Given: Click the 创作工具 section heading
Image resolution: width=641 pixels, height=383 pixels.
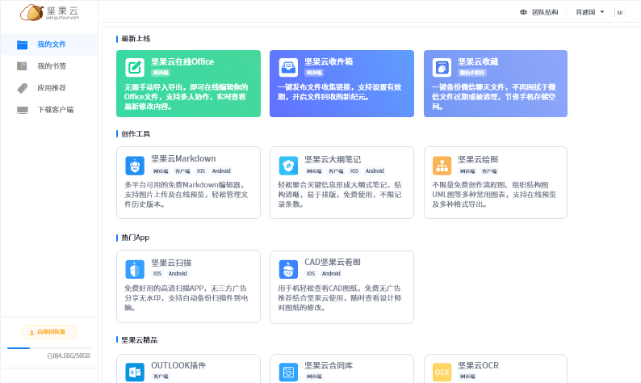Looking at the screenshot, I should click(136, 134).
